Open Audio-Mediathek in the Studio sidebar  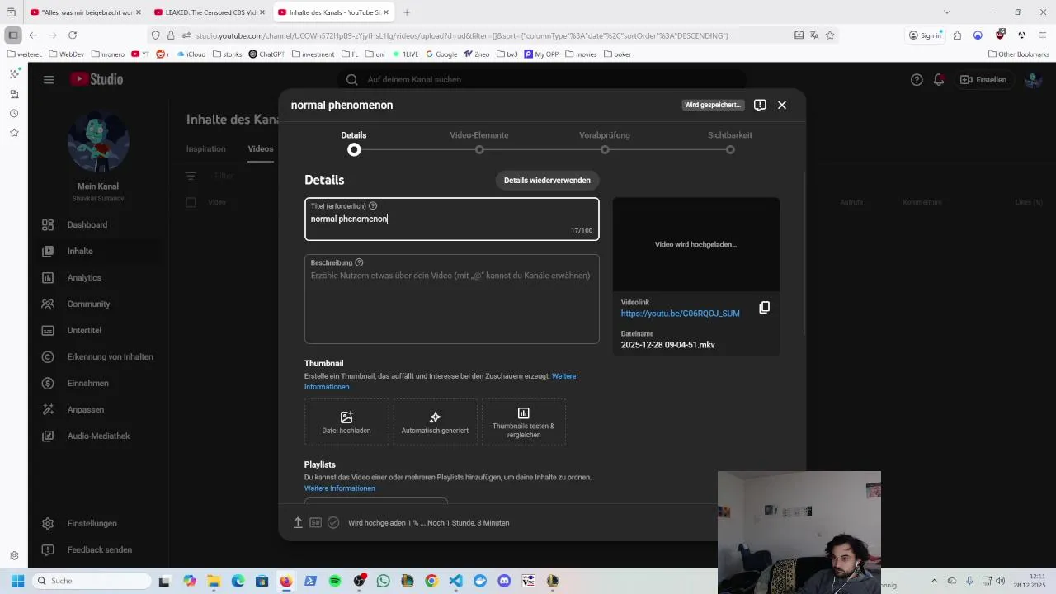click(x=98, y=436)
